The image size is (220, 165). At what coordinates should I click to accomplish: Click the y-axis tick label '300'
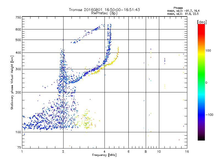pyautogui.click(x=18, y=69)
